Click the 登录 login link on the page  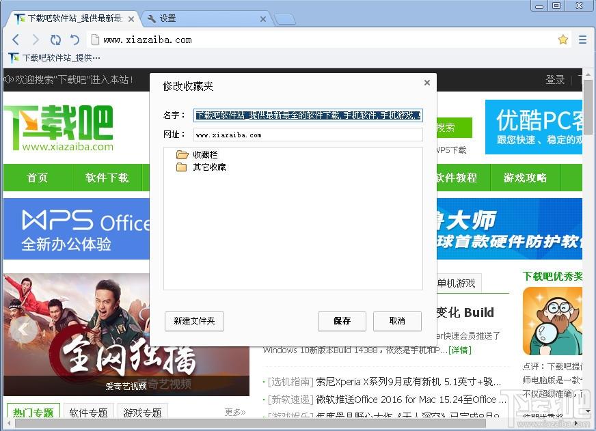pos(555,80)
